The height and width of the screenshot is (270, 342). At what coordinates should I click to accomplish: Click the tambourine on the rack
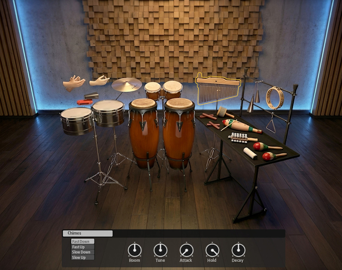pyautogui.click(x=274, y=97)
